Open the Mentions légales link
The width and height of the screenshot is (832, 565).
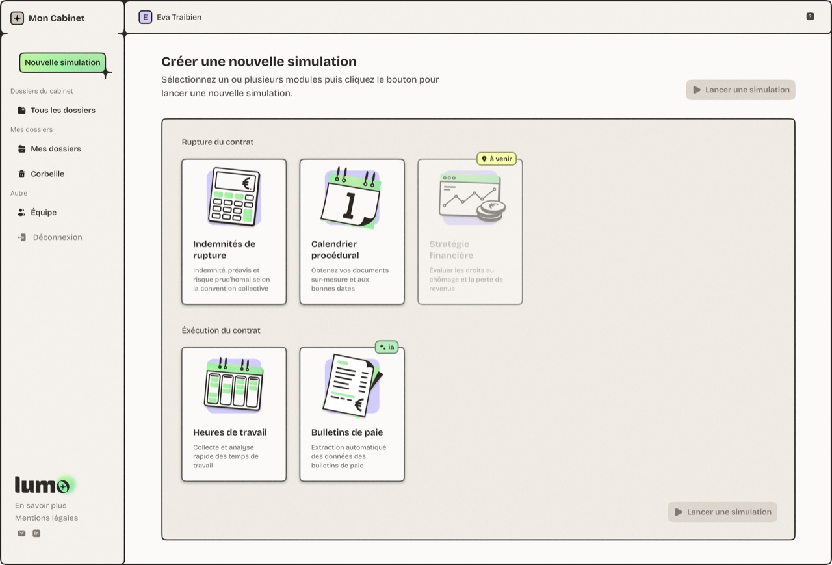point(46,518)
